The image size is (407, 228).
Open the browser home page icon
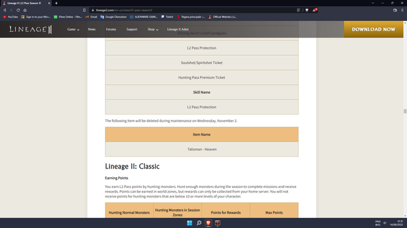tap(25, 10)
